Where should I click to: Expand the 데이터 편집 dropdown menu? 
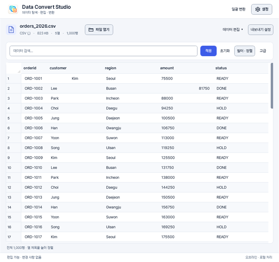pos(233,30)
